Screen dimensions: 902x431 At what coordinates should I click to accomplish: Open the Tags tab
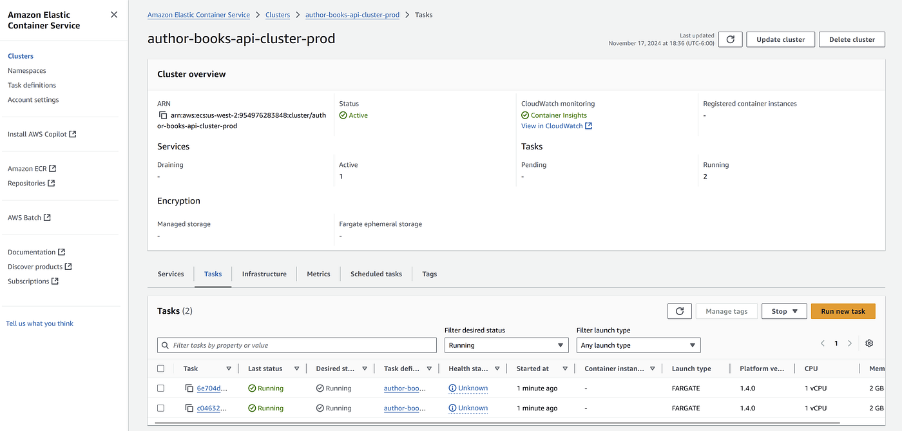(430, 274)
